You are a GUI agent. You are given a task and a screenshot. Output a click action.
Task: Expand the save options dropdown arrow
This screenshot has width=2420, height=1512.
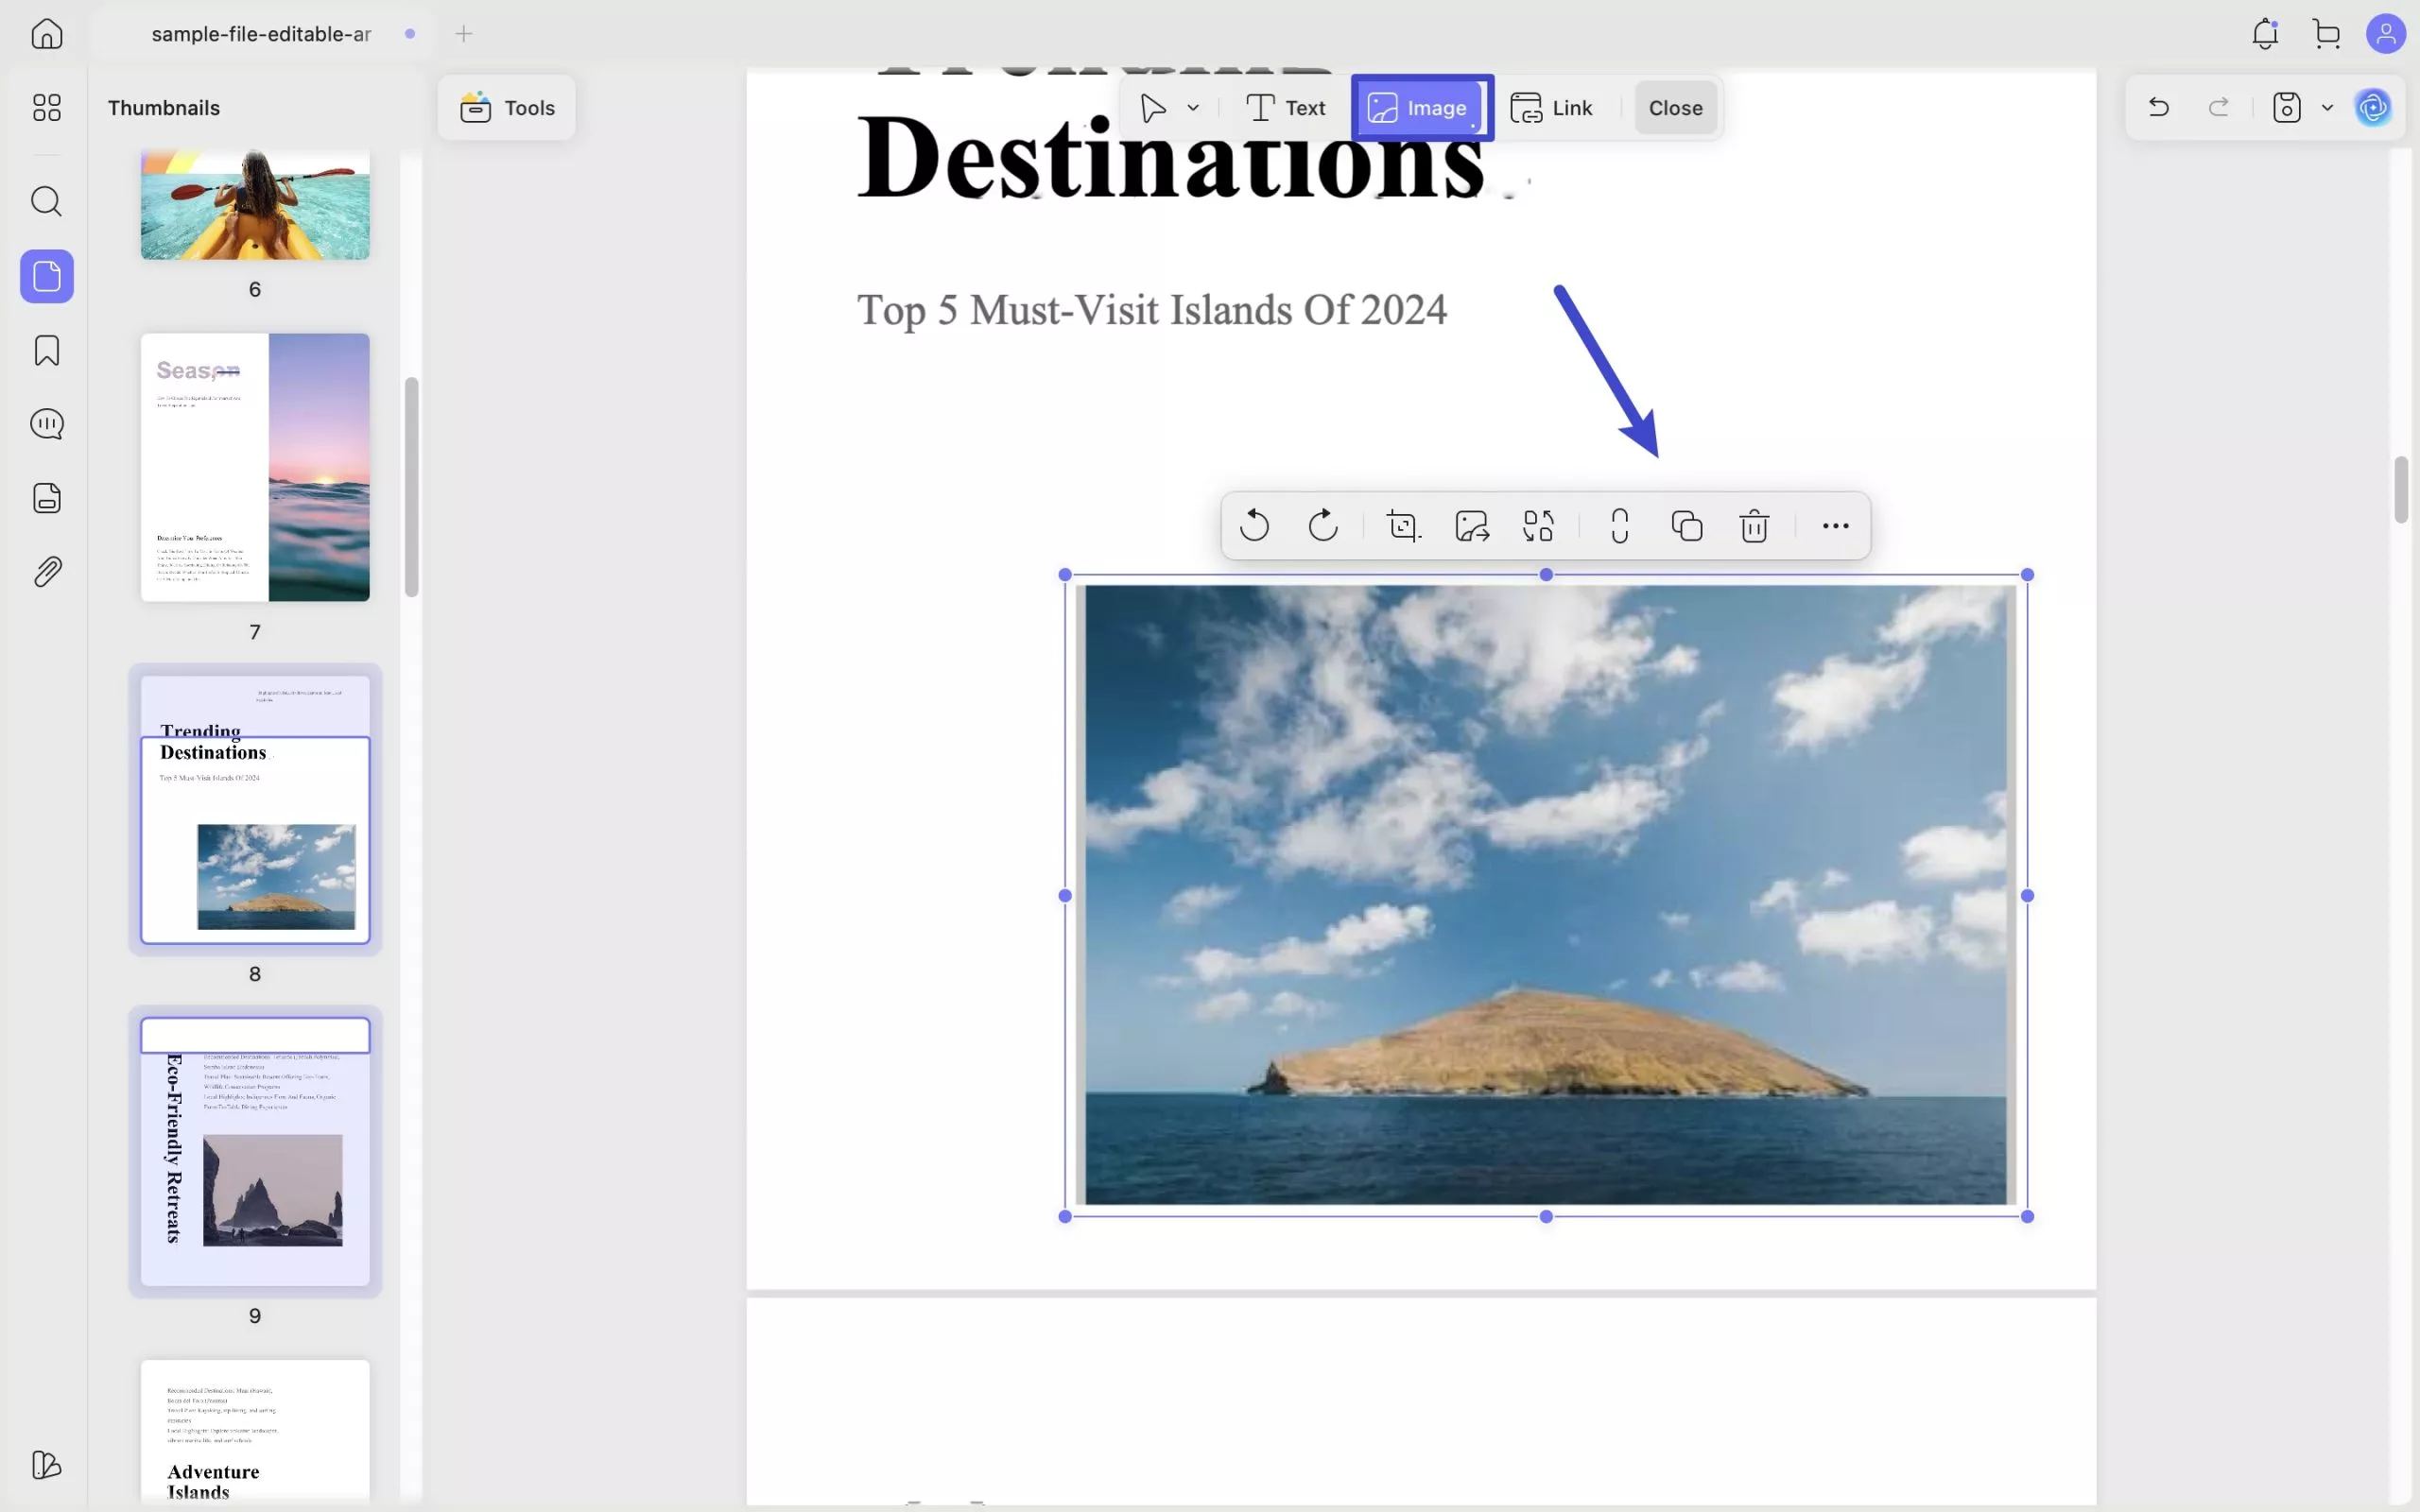coord(2327,108)
